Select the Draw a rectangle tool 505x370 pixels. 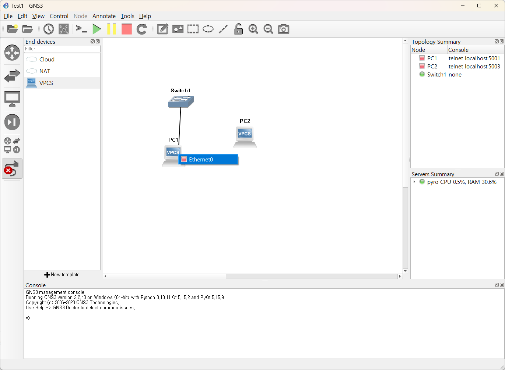point(193,29)
